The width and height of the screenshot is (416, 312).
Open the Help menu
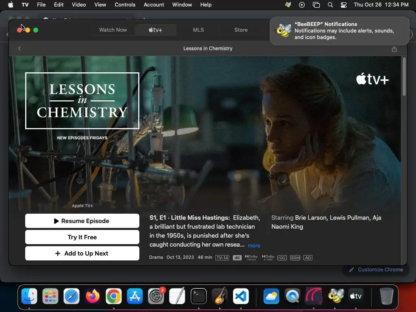(x=206, y=5)
